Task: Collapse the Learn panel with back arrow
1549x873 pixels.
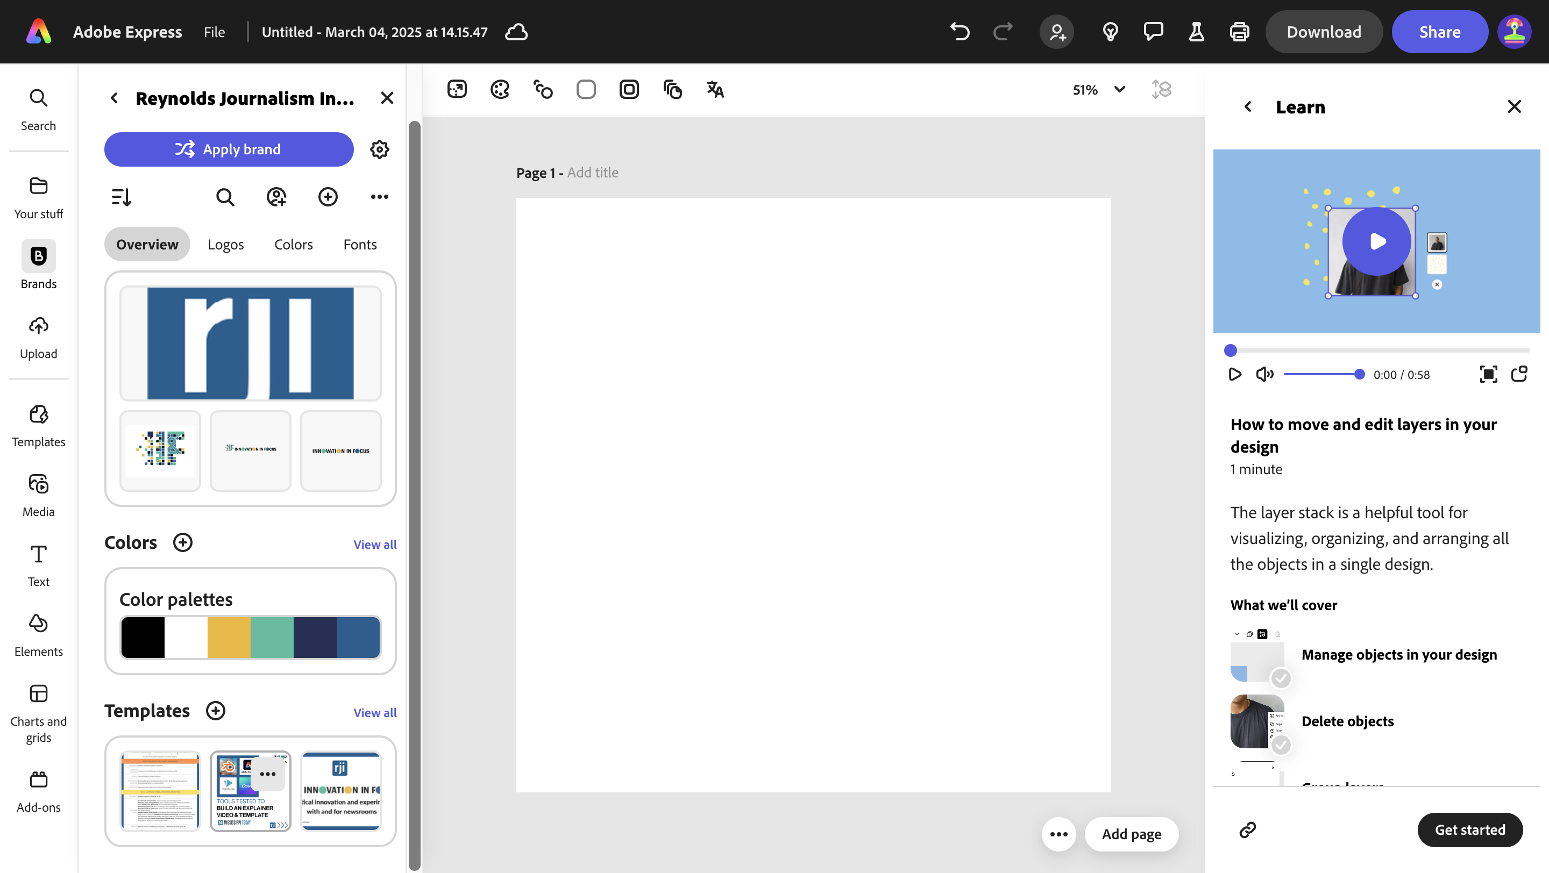Action: [x=1247, y=106]
